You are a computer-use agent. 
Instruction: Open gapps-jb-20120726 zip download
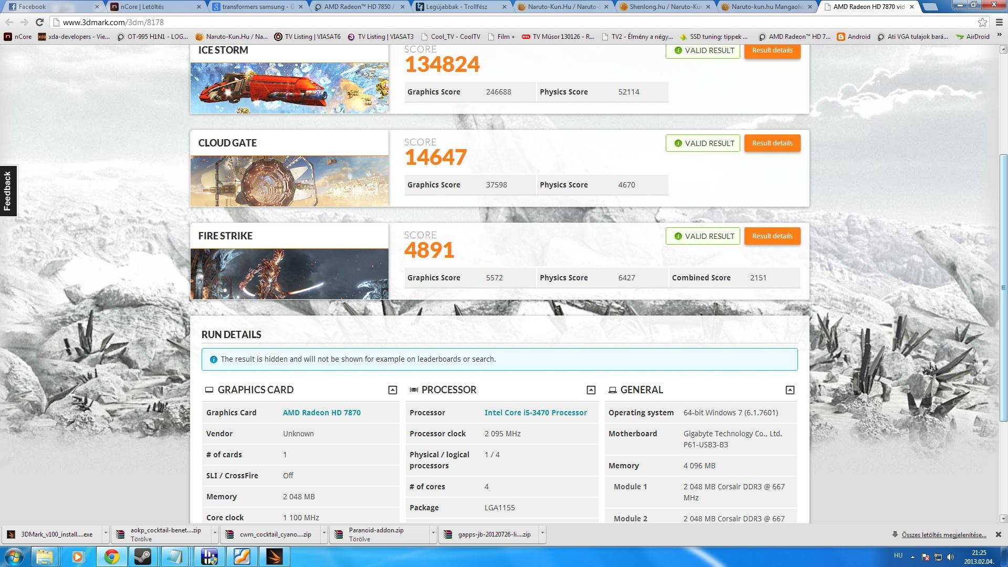tap(489, 534)
